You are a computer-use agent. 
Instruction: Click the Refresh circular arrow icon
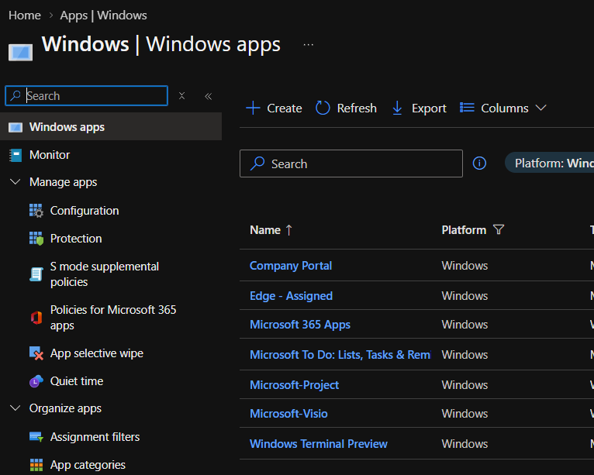tap(323, 108)
